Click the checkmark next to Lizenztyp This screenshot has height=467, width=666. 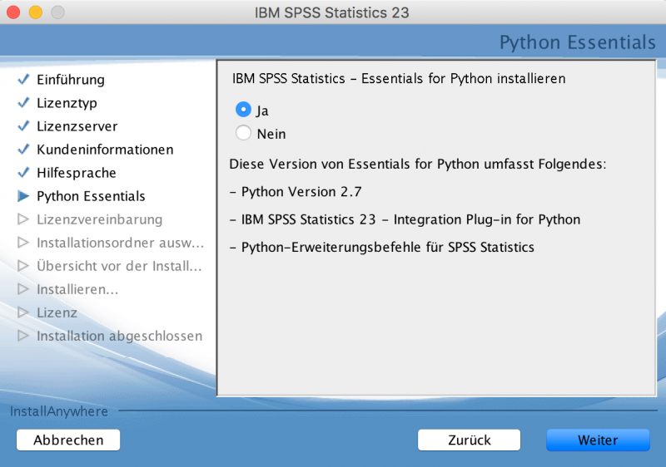[x=23, y=102]
